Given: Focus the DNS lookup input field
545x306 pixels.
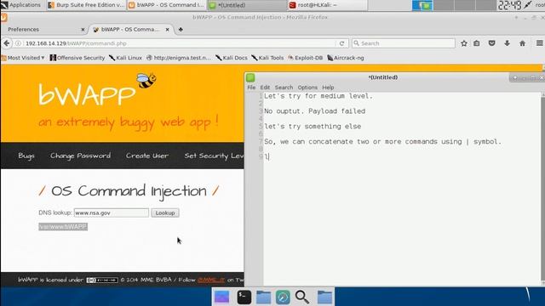Looking at the screenshot, I should point(112,212).
